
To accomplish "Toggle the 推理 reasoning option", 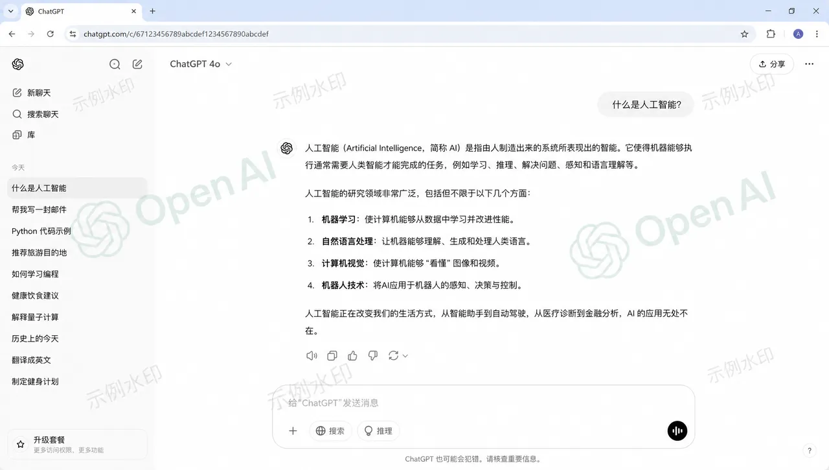I will 378,431.
